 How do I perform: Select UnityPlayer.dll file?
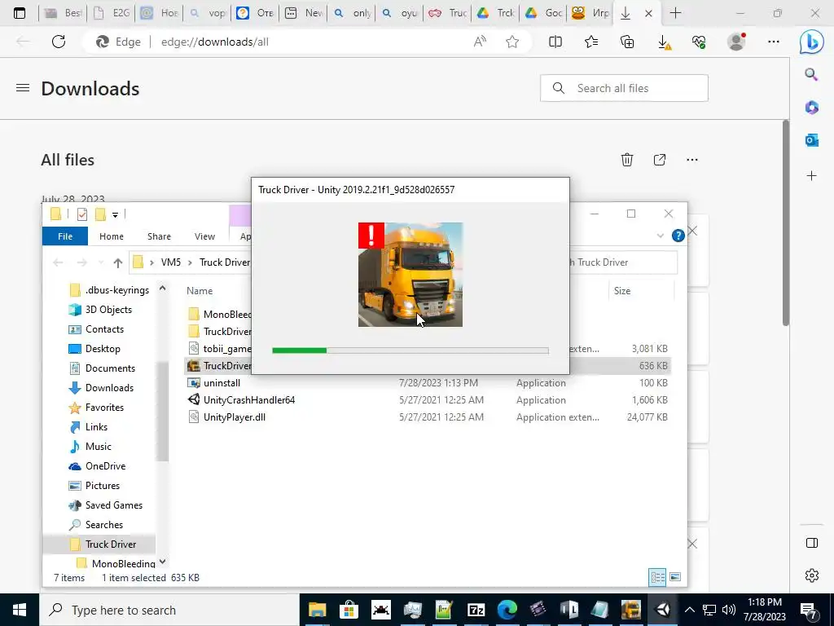[235, 417]
